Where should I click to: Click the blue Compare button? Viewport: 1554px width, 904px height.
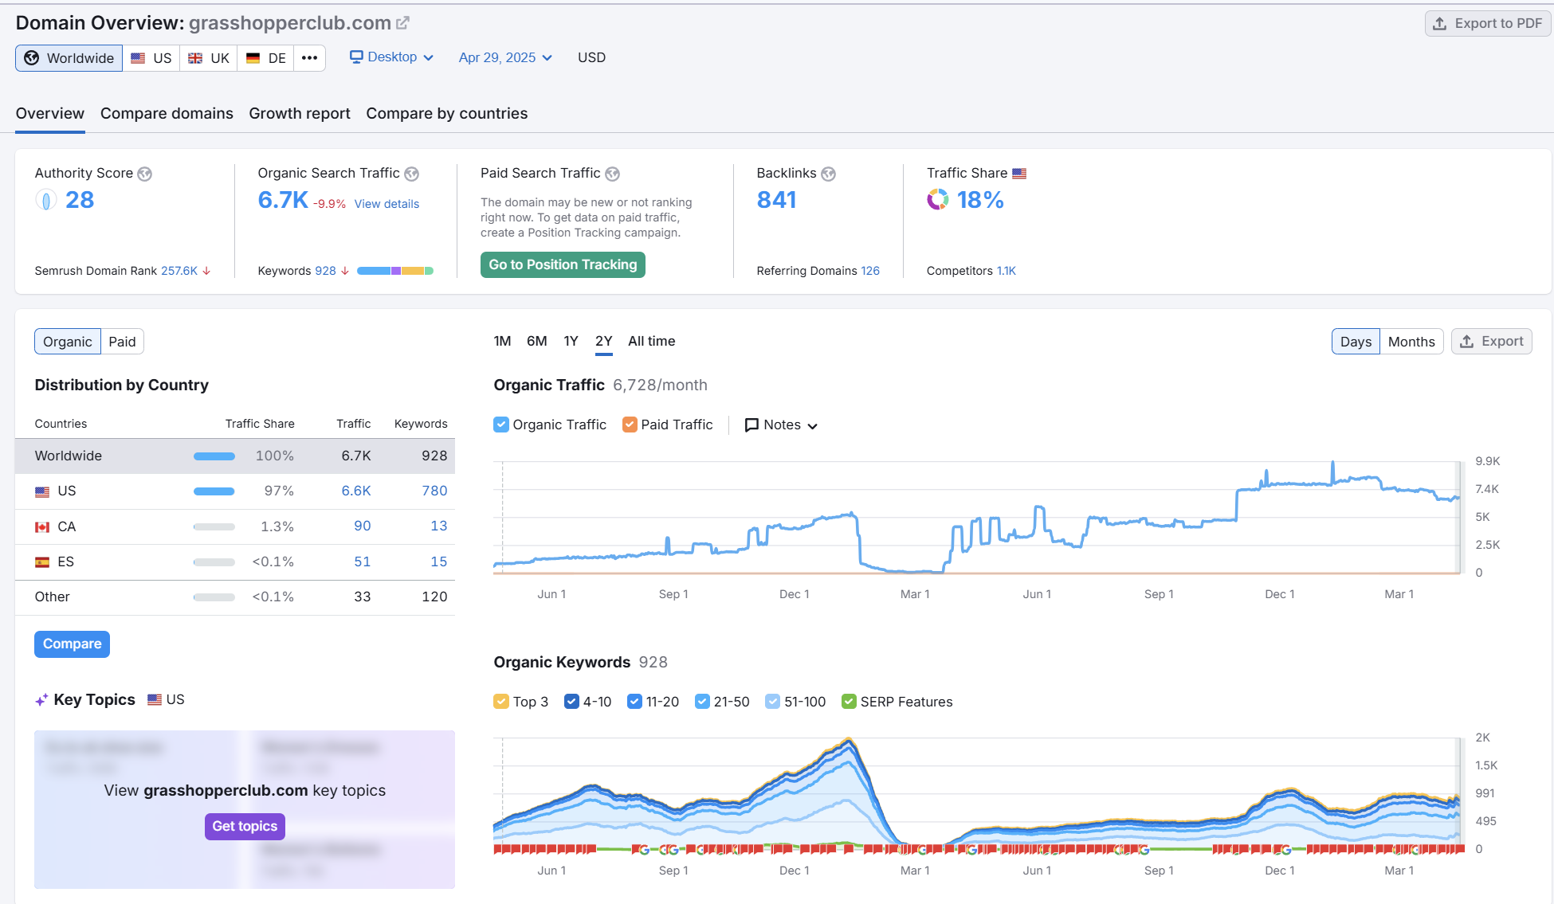(x=72, y=644)
